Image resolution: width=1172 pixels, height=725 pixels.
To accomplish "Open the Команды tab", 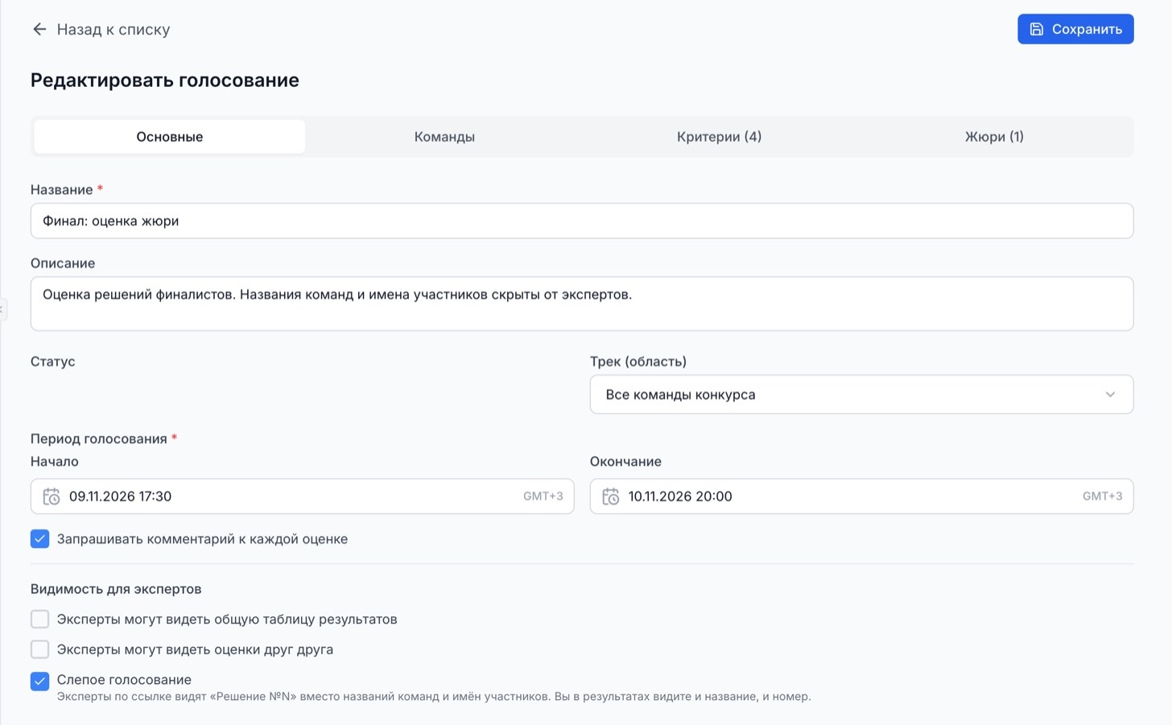I will click(x=444, y=137).
